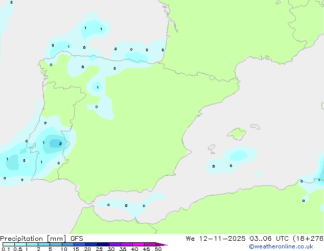Click the time text '03..06 UTC'

(269, 239)
